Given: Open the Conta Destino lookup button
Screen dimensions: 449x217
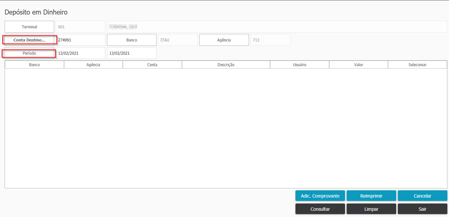Looking at the screenshot, I should click(29, 40).
